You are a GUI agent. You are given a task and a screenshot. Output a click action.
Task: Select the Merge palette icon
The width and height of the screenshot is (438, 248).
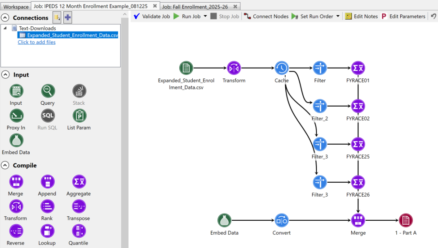[16, 182]
